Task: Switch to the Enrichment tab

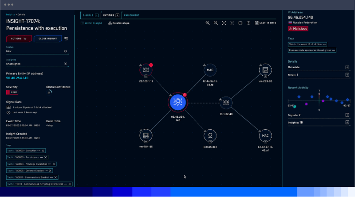Action: point(131,15)
